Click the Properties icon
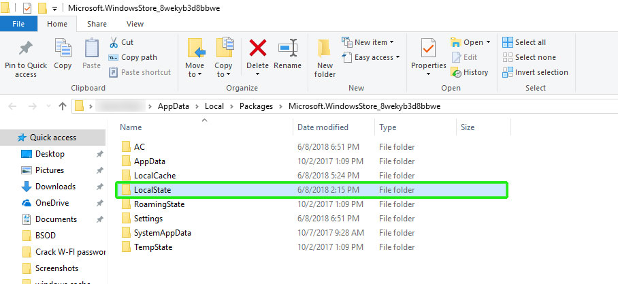 tap(428, 48)
